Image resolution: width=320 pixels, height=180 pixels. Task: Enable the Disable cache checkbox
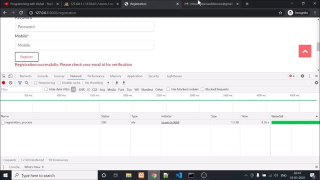59,82
